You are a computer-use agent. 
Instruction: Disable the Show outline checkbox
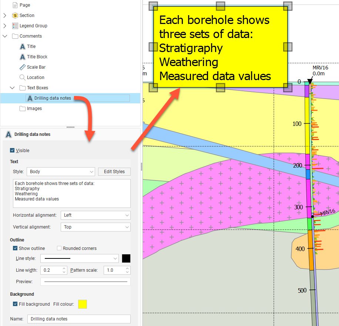pos(15,248)
